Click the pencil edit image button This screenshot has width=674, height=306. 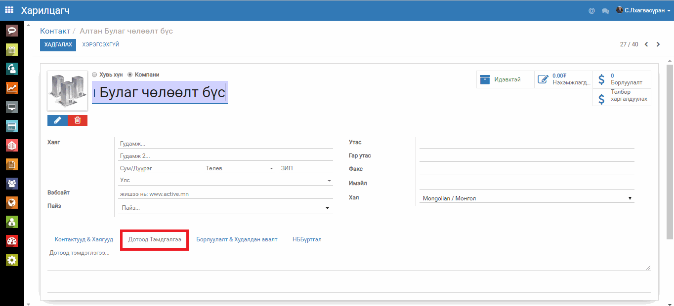click(x=57, y=120)
